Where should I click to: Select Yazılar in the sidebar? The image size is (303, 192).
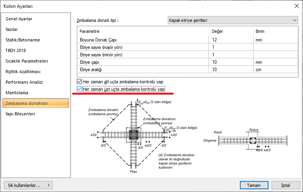pos(12,29)
